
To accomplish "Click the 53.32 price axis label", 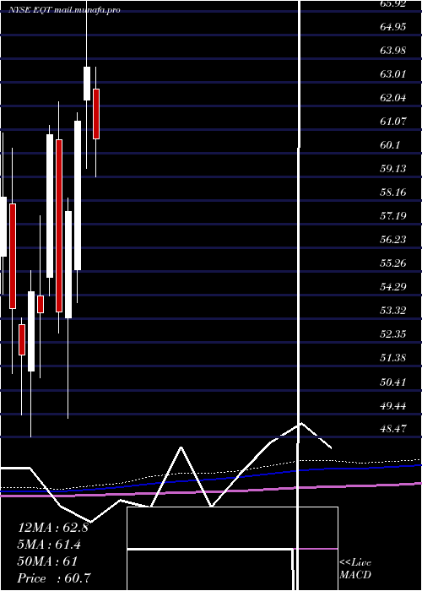I will (x=393, y=311).
